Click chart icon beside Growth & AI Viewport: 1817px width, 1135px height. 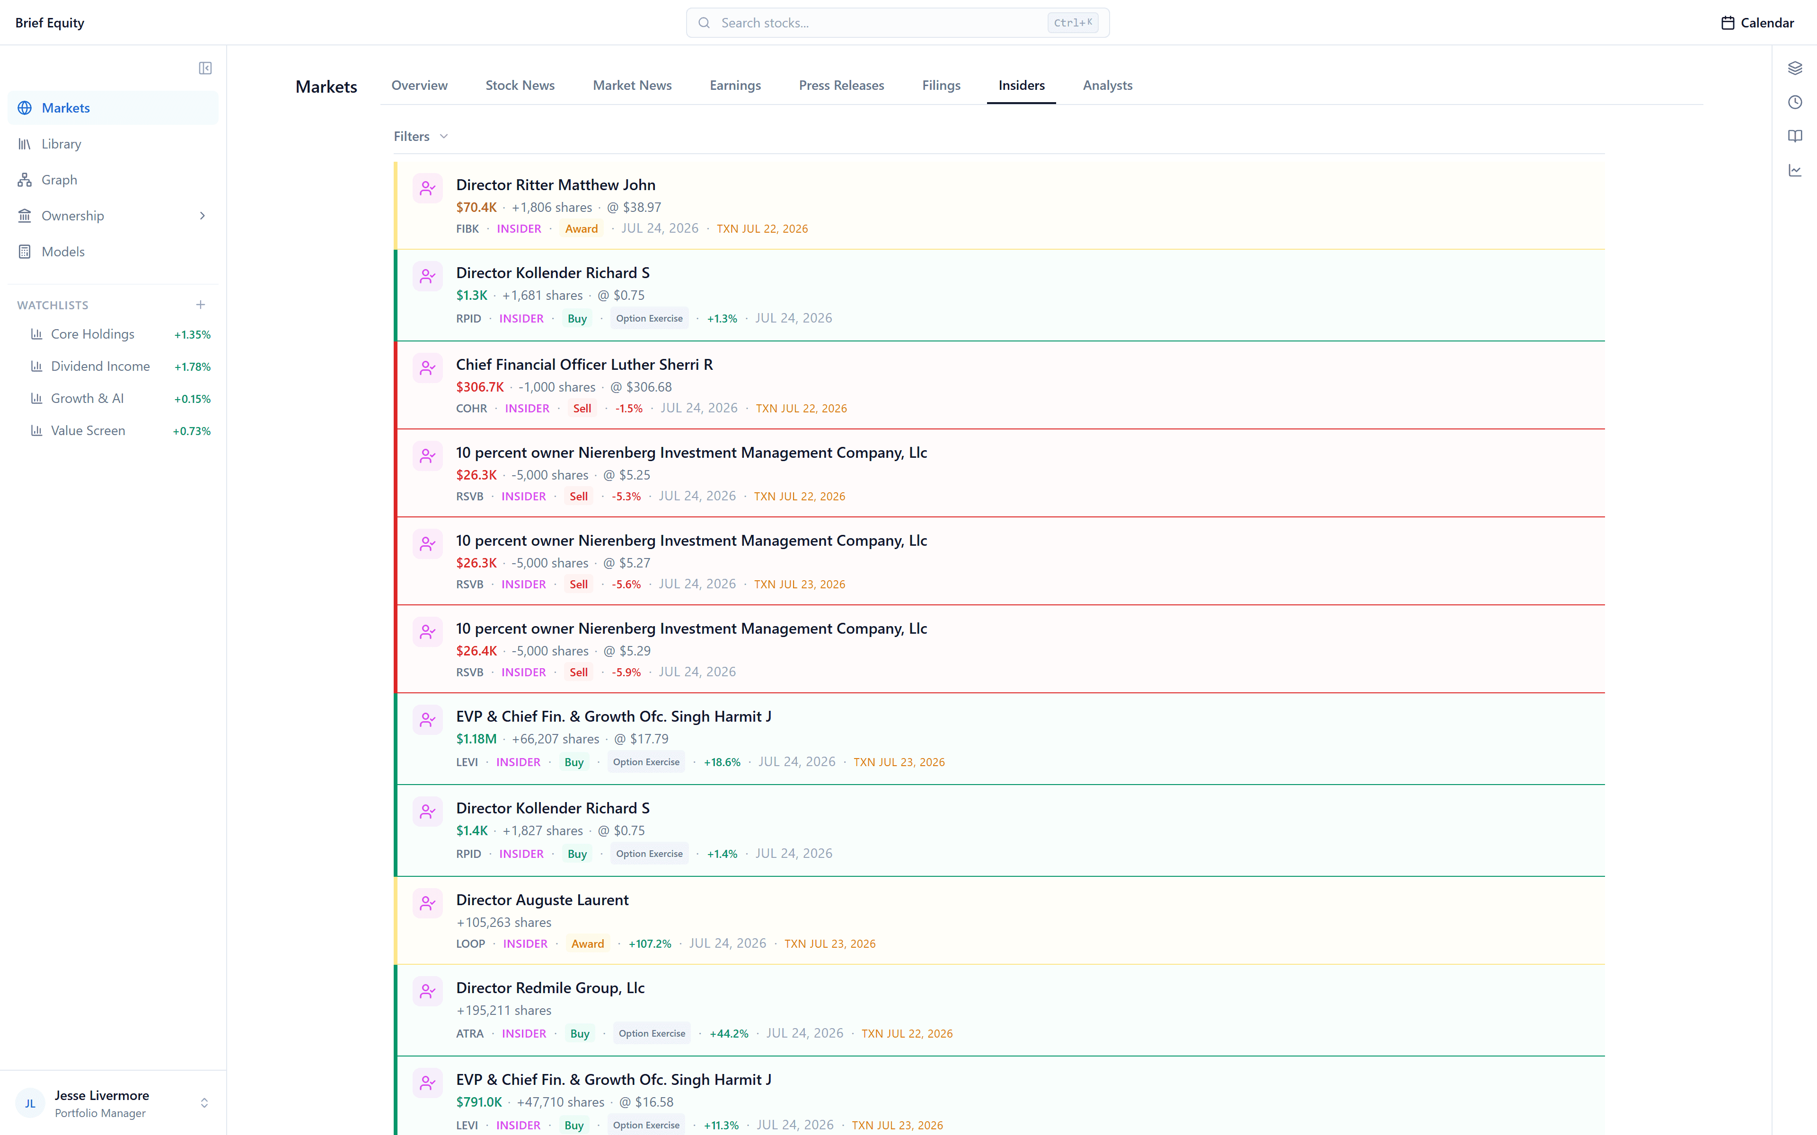36,399
